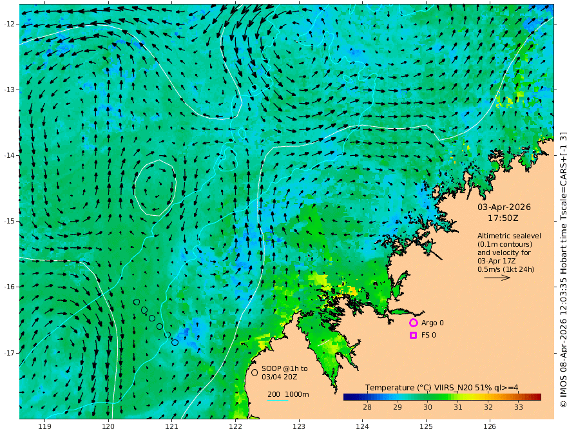Click the colorbar "30" tick value
567x438 pixels.
428,407
